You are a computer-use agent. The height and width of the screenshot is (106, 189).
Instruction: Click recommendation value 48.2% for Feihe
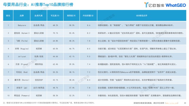[x=72, y=41]
